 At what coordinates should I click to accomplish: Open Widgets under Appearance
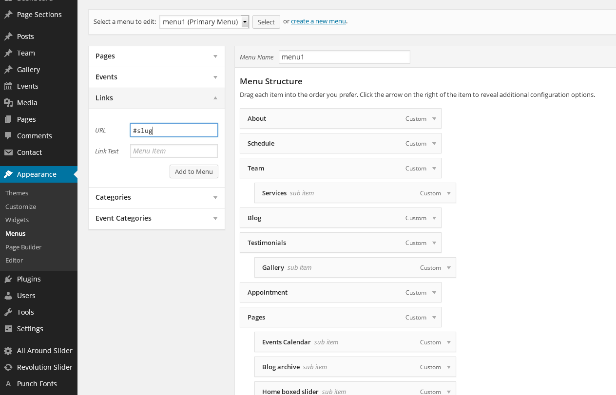[x=17, y=220]
